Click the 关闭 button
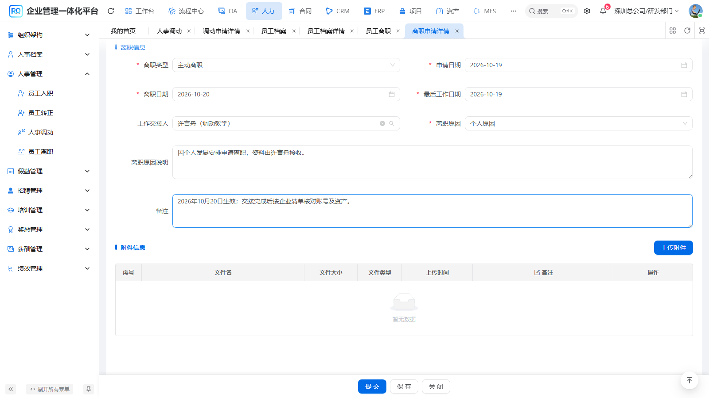This screenshot has width=709, height=398. point(436,387)
